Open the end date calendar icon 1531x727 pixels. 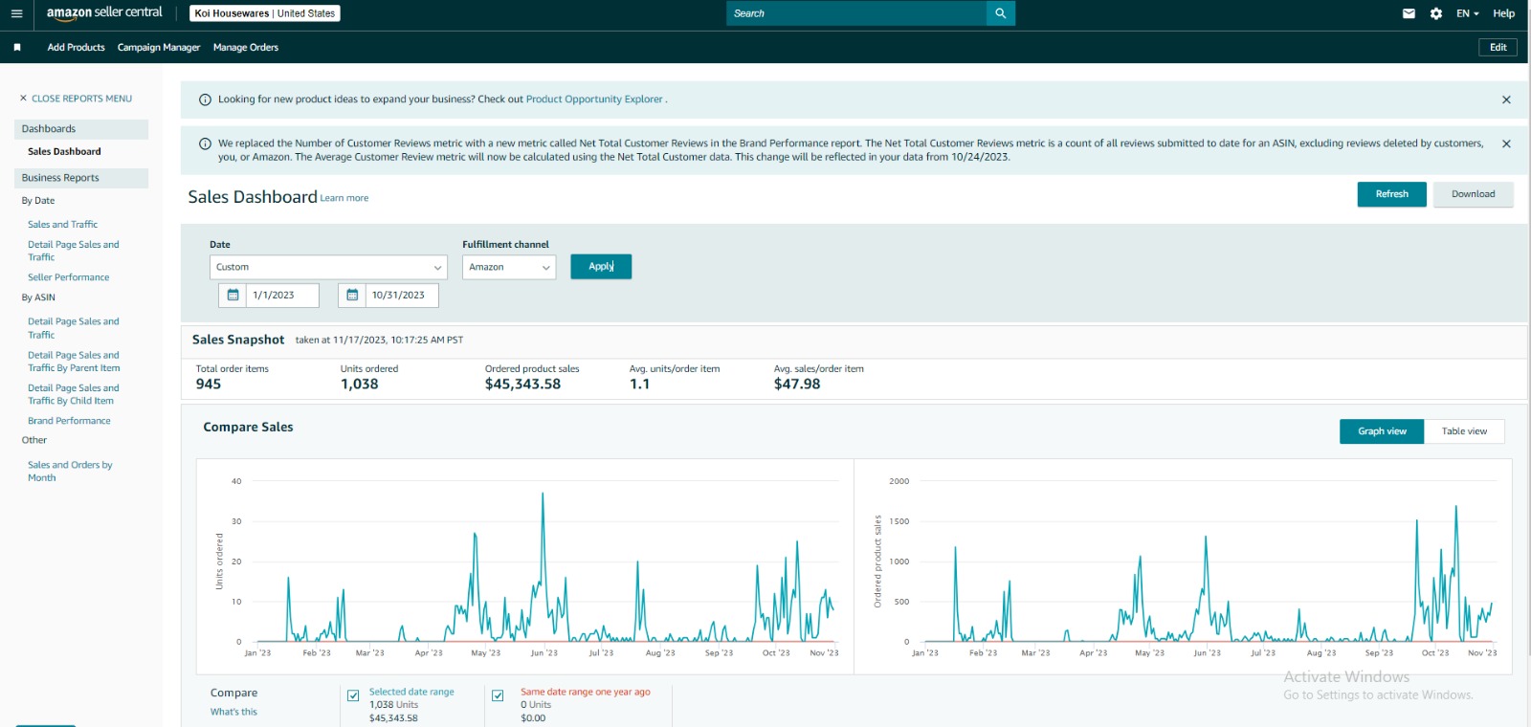click(352, 295)
